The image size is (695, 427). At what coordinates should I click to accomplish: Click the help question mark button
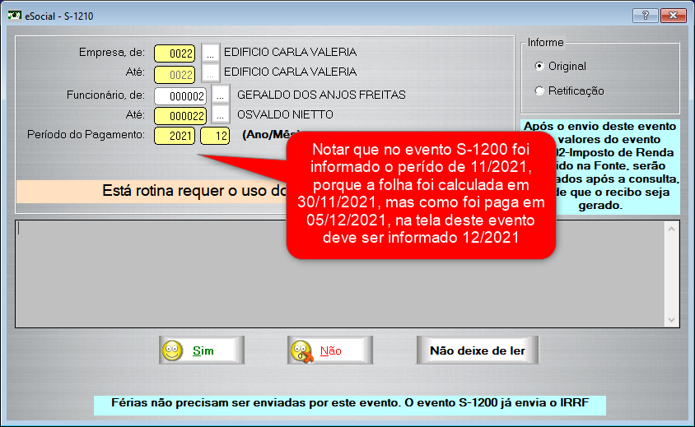(645, 16)
